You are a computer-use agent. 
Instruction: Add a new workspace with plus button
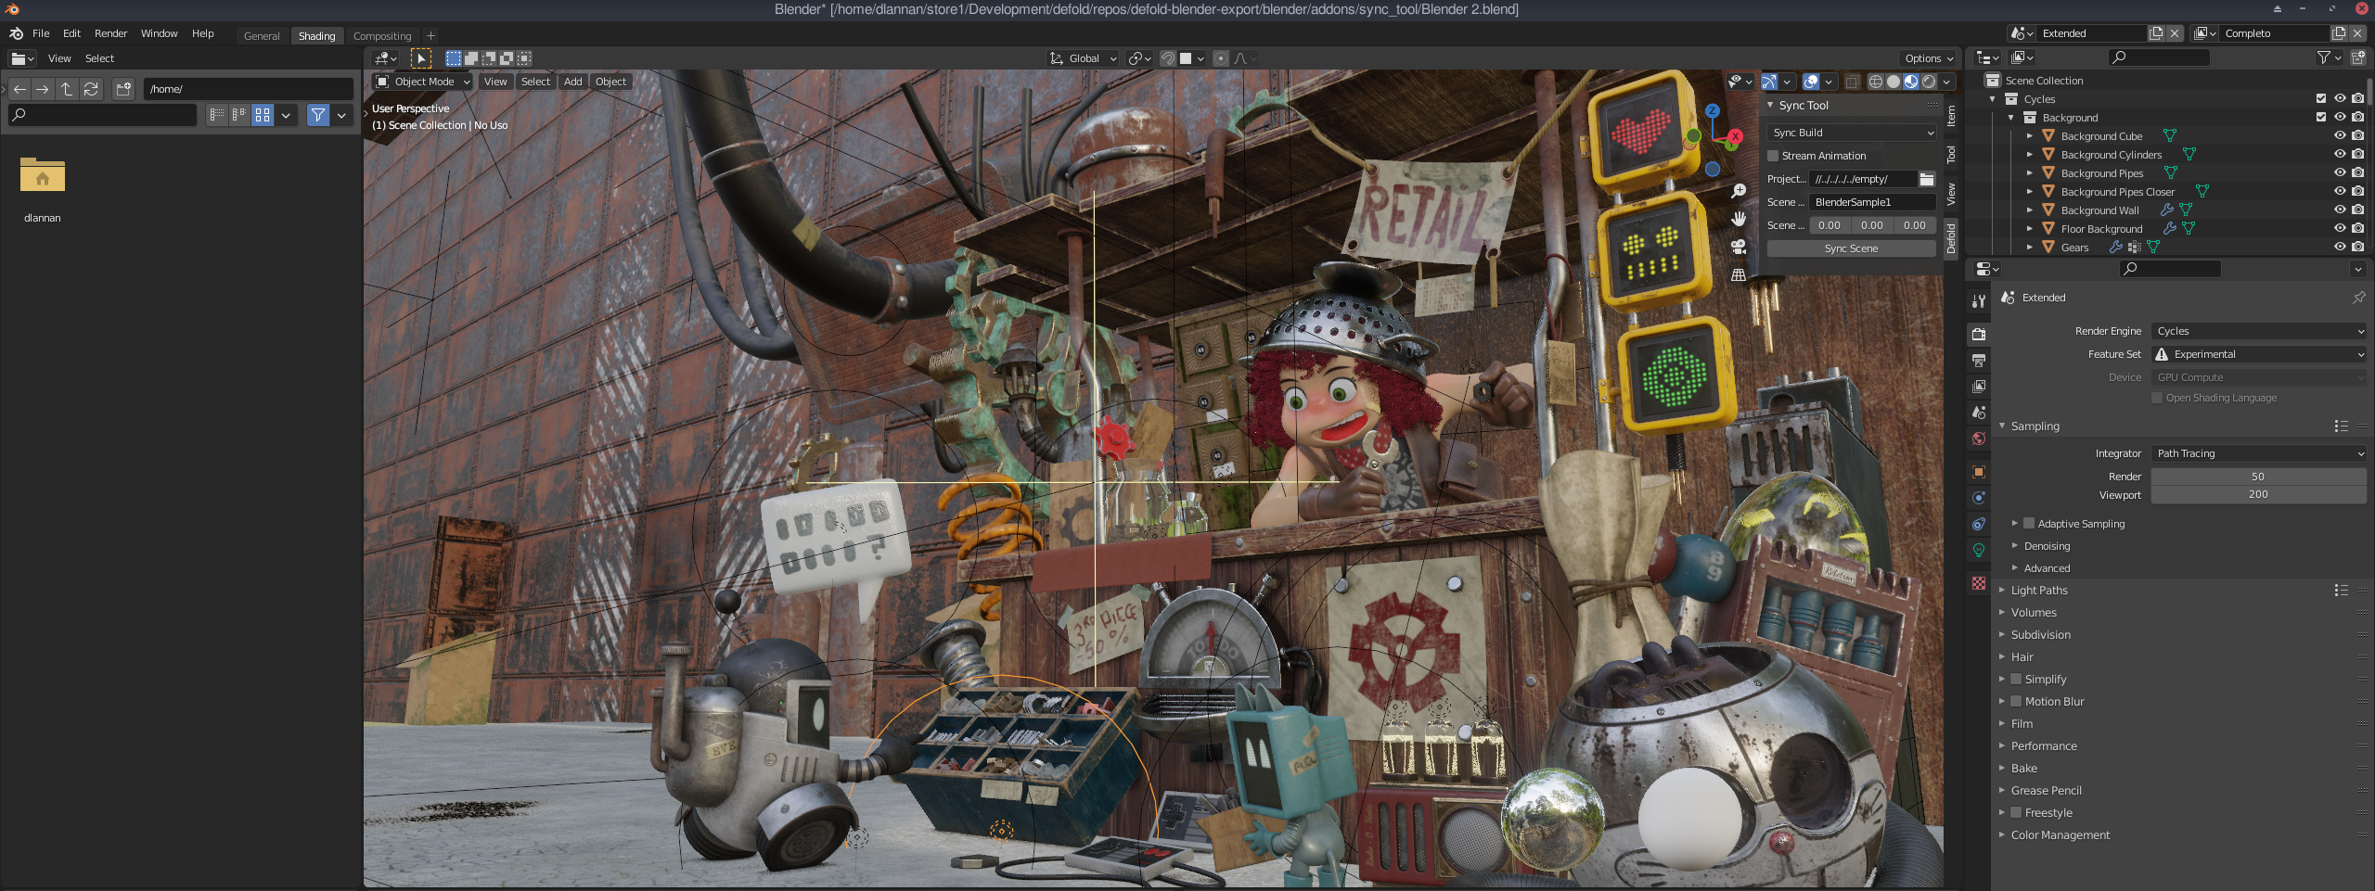click(x=430, y=36)
